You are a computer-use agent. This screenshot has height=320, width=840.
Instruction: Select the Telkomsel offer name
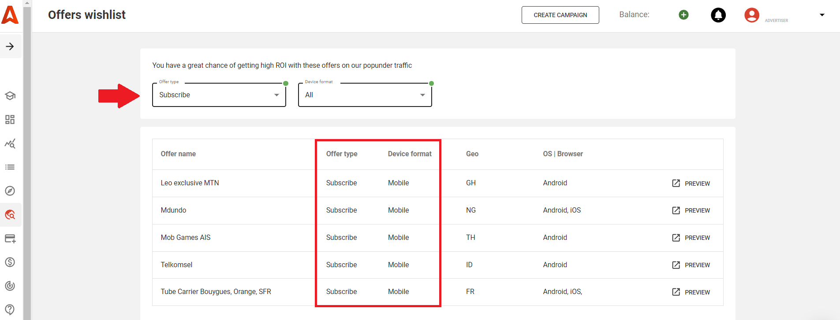coord(176,265)
